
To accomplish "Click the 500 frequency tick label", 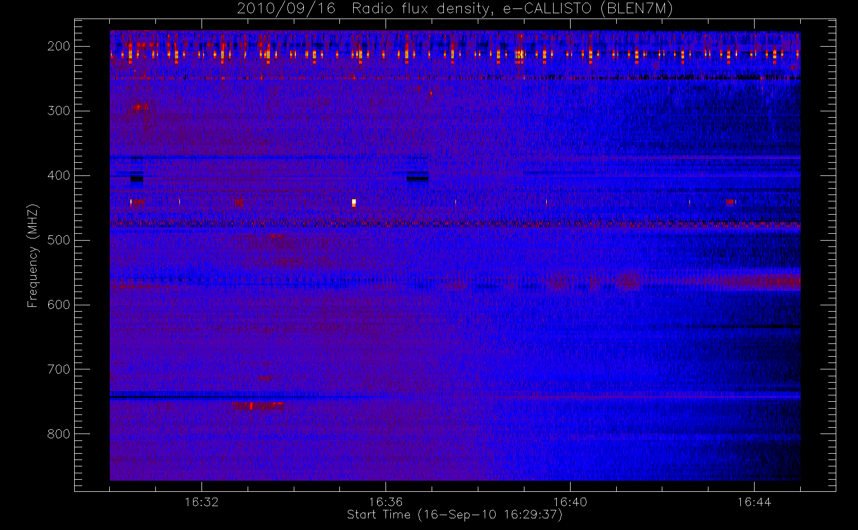I will coord(59,240).
